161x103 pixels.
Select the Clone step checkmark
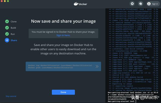point(7,21)
